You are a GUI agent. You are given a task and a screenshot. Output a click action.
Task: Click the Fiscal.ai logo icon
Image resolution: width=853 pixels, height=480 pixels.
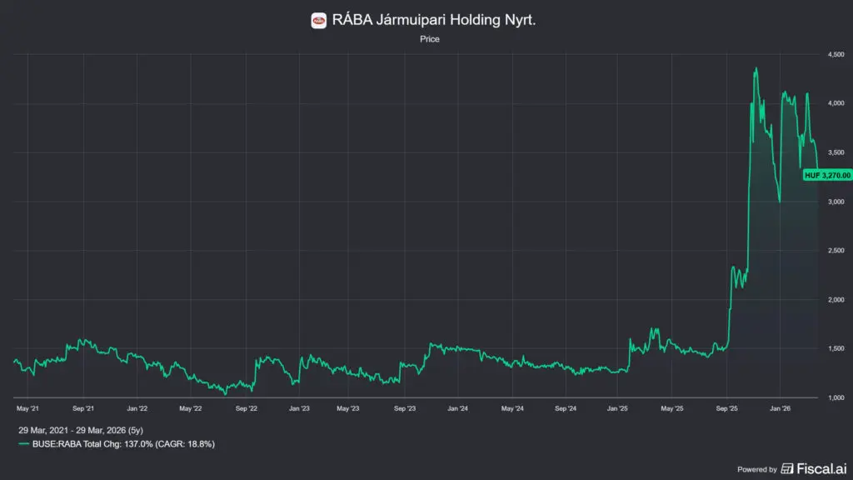[787, 468]
